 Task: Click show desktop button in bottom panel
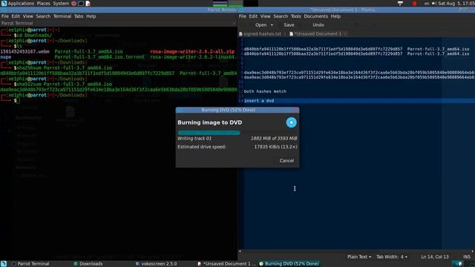pos(4,264)
